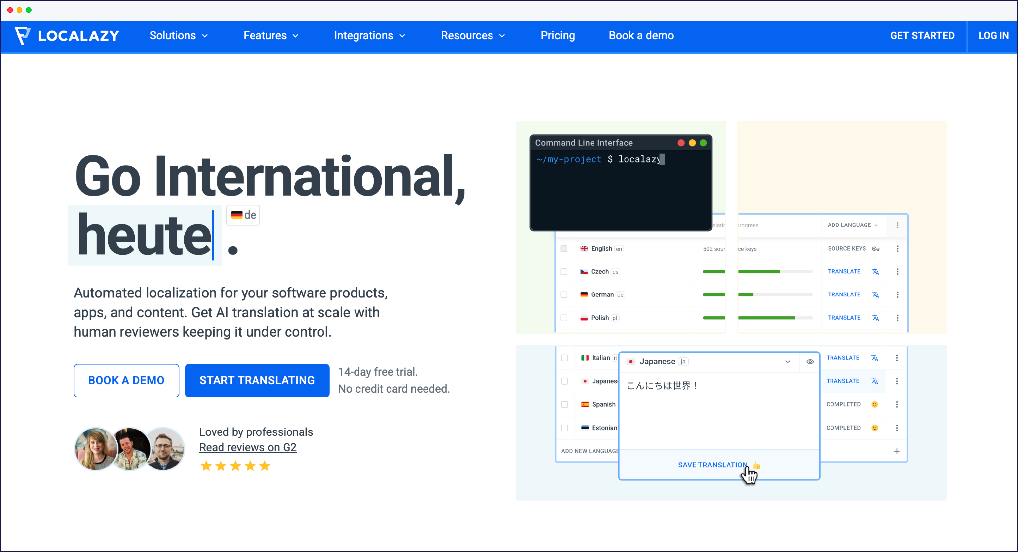The width and height of the screenshot is (1018, 552).
Task: Click the source keys key icon
Action: [x=876, y=249]
